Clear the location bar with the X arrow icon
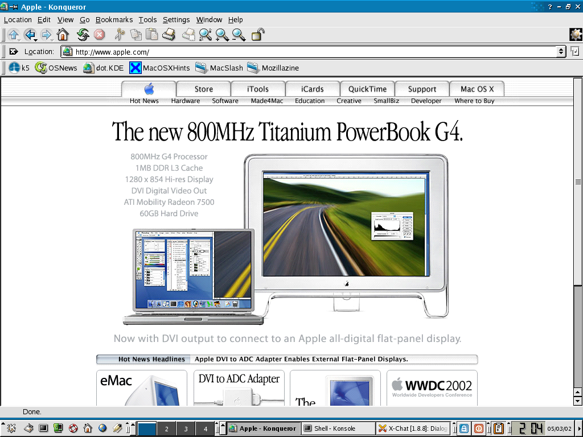This screenshot has width=583, height=437. (14, 52)
